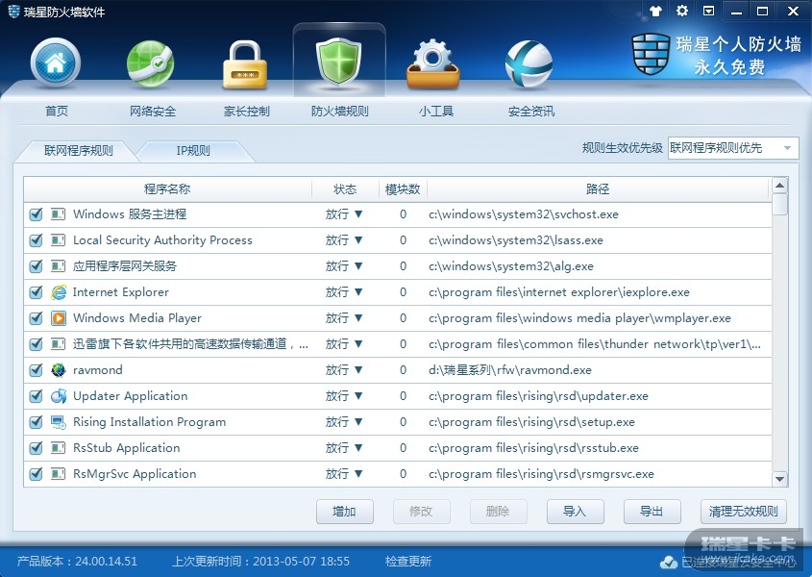
Task: Click the RsStub Application program icon
Action: pyautogui.click(x=58, y=447)
